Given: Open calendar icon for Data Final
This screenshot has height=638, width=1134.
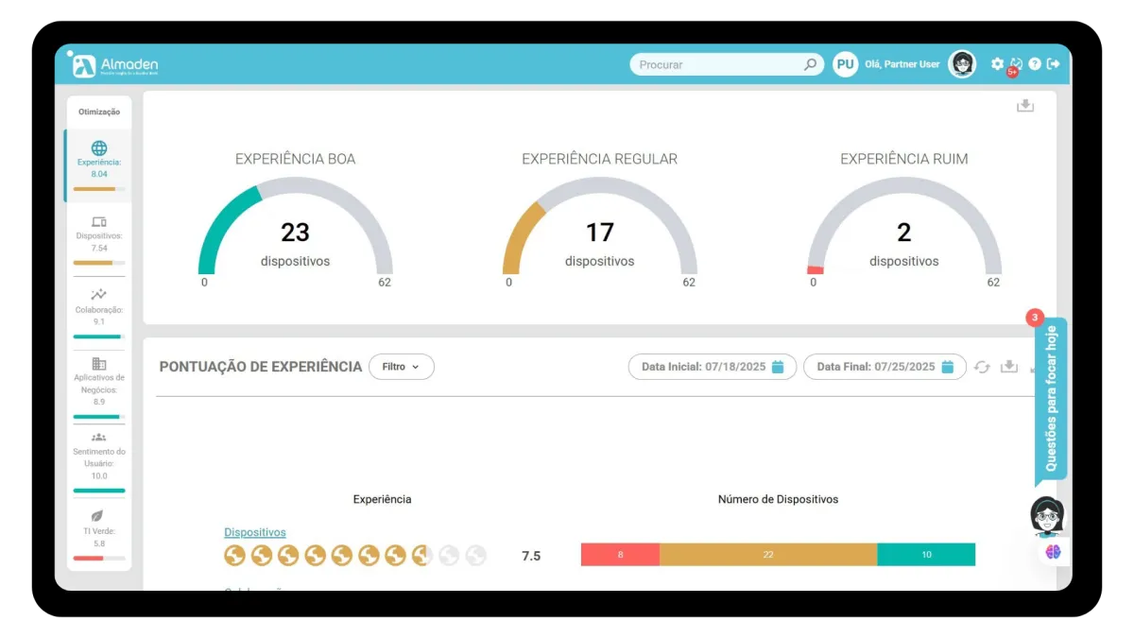Looking at the screenshot, I should (x=947, y=367).
